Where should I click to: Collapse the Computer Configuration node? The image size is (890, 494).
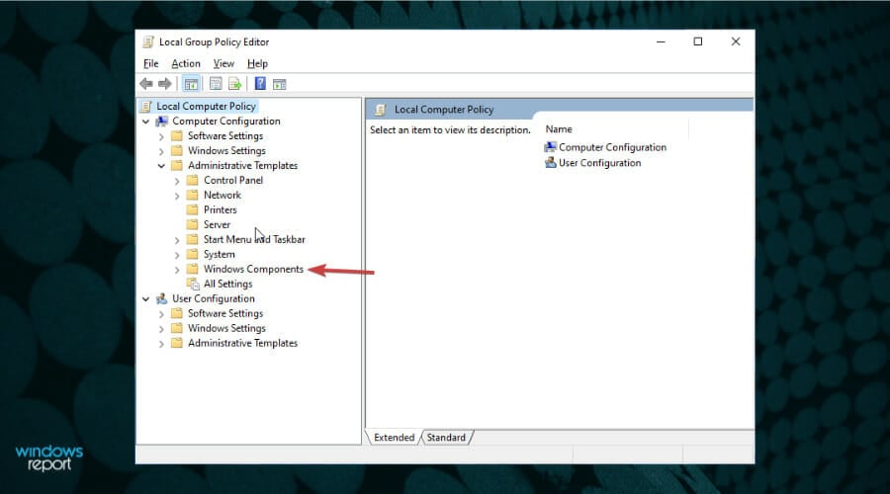click(146, 122)
